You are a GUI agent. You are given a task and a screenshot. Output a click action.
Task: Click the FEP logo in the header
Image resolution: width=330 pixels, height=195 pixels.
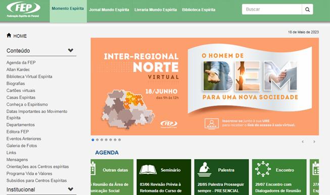(x=23, y=10)
